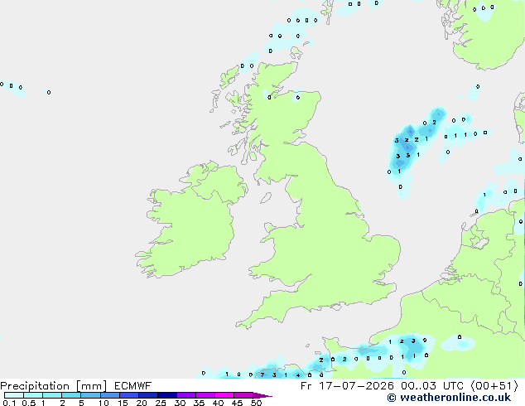Click the 'ECMWF' model label
Image resolution: width=525 pixels, height=406 pixels.
click(x=133, y=386)
